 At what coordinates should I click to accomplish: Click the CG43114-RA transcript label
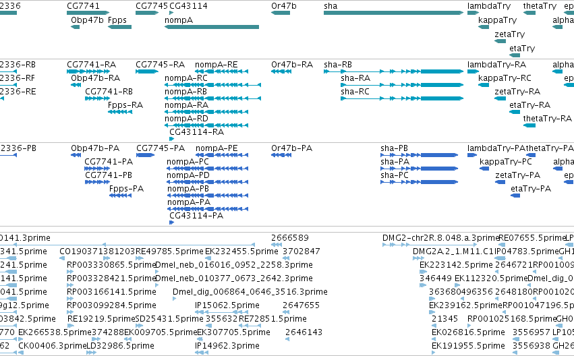pyautogui.click(x=196, y=132)
